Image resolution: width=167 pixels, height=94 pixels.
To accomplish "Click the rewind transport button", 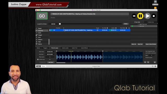I will [x=134, y=16].
